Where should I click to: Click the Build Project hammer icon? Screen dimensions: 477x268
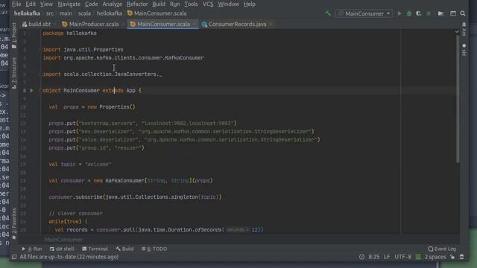click(328, 13)
